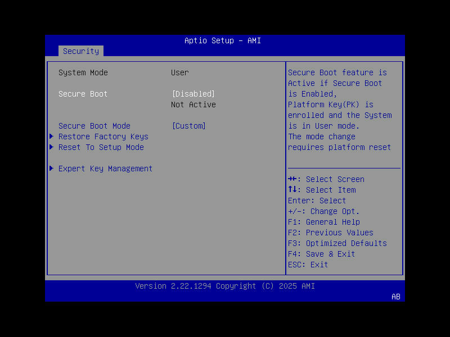Viewport: 450px width, 337px height.
Task: Select Reset To Setup Mode
Action: tap(101, 147)
